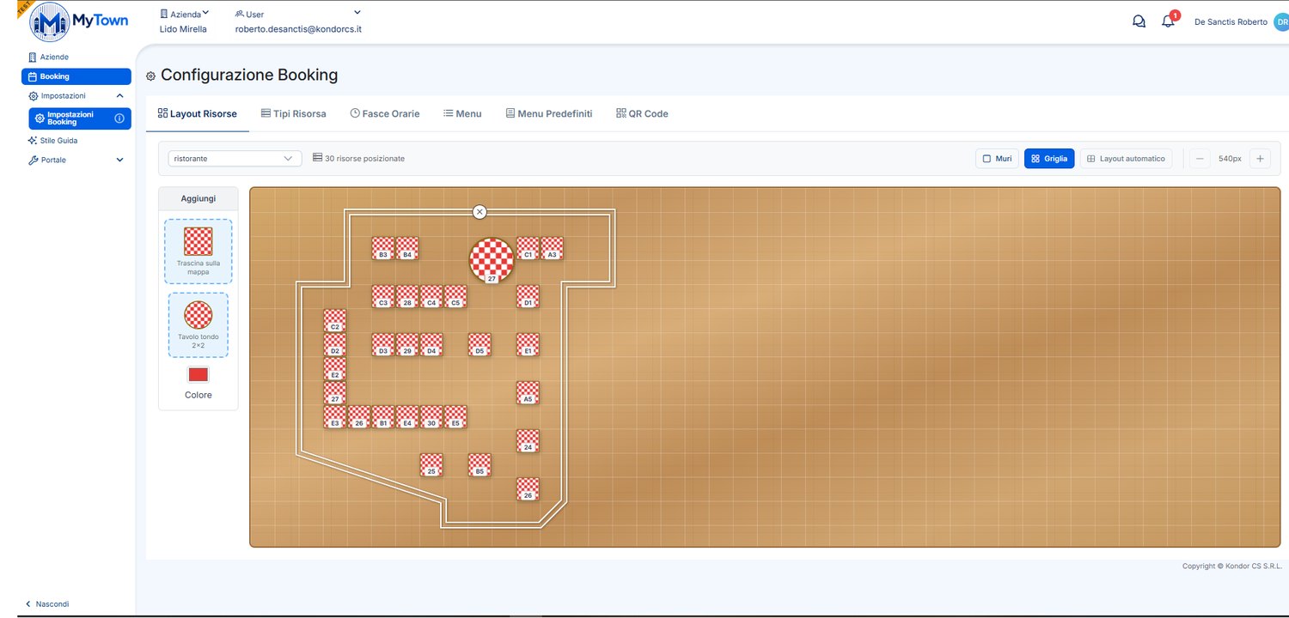1289x618 pixels.
Task: Select square table E4 on map
Action: tap(407, 416)
